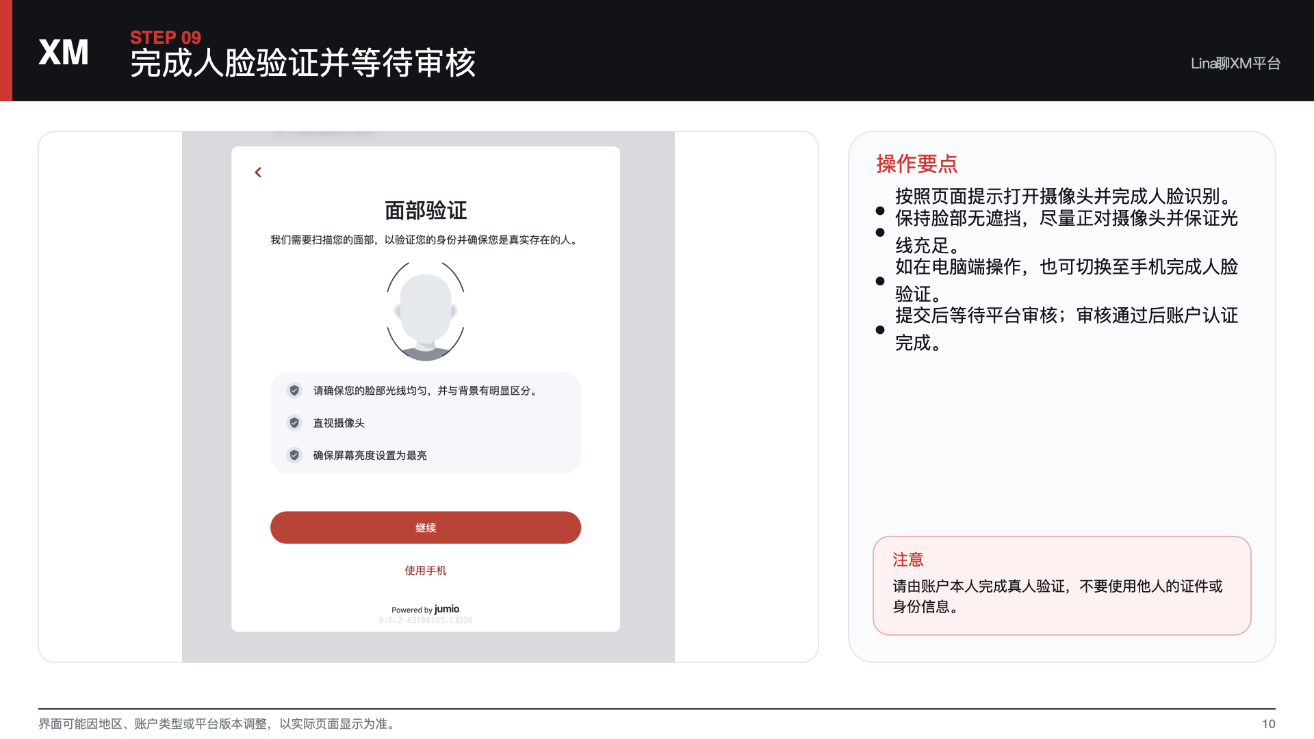Click the page number 10

click(1268, 724)
